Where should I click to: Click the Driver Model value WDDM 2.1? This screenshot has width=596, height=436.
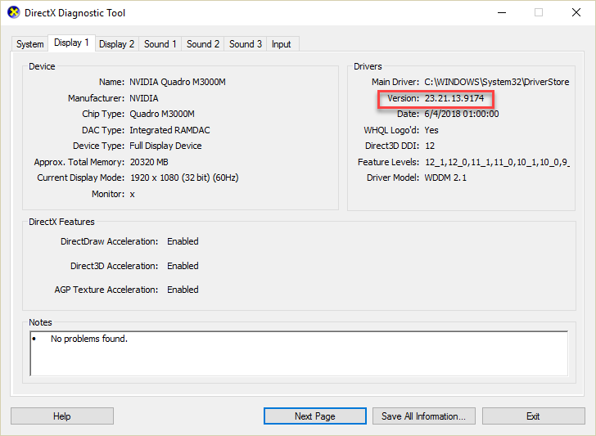point(445,178)
